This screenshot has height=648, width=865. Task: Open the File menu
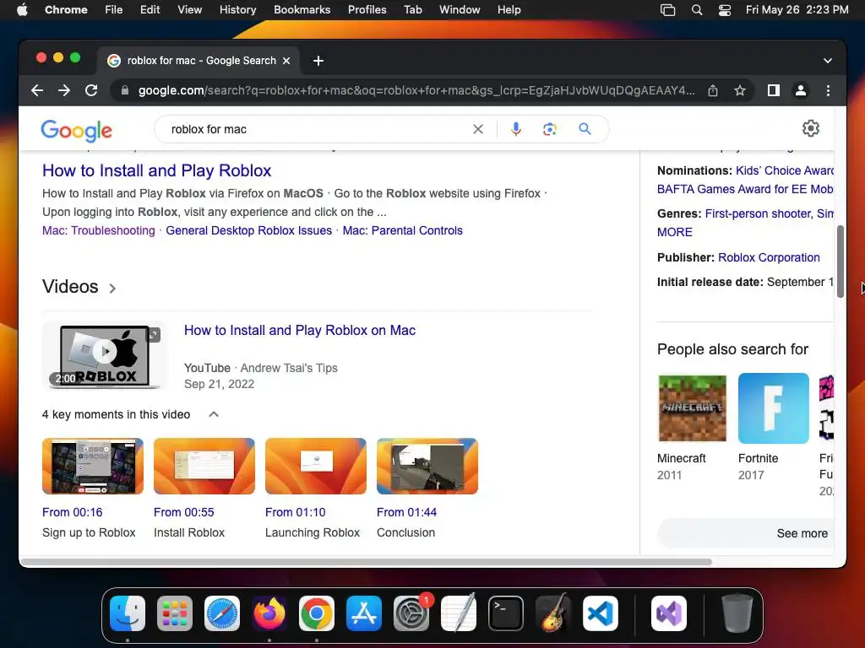[x=114, y=10]
